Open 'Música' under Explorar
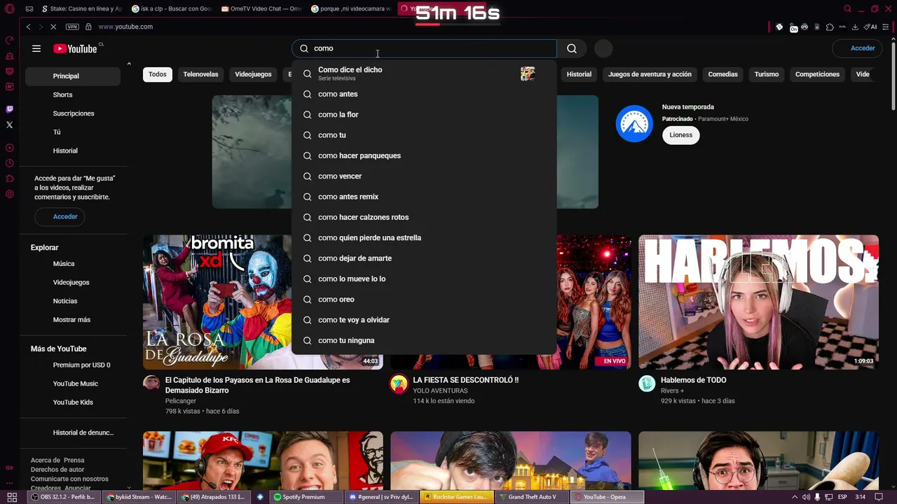Viewport: 897px width, 504px height. click(x=71, y=264)
